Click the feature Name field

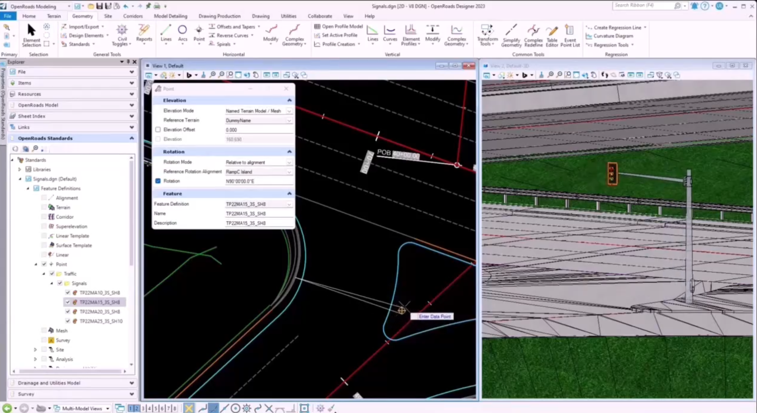pyautogui.click(x=259, y=213)
